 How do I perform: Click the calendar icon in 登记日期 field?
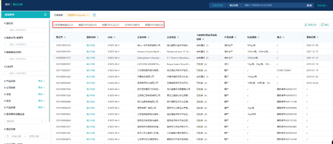pos(8,136)
